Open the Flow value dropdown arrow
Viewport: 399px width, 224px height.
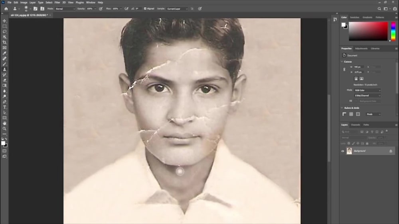pos(120,9)
